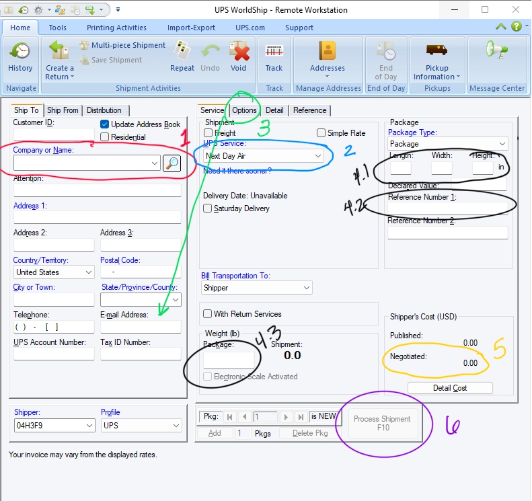The width and height of the screenshot is (532, 501).
Task: Open the green help question icon
Action: 517,26
